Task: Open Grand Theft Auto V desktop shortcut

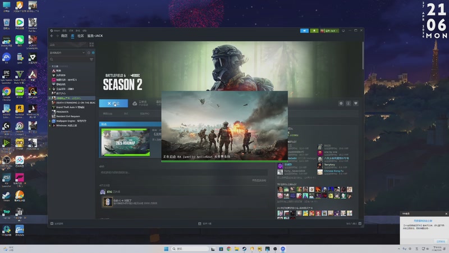Action: coord(20,77)
